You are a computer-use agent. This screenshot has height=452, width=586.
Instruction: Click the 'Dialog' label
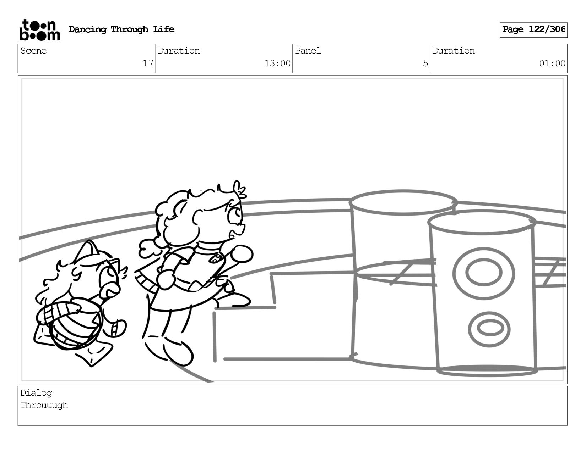(36, 393)
